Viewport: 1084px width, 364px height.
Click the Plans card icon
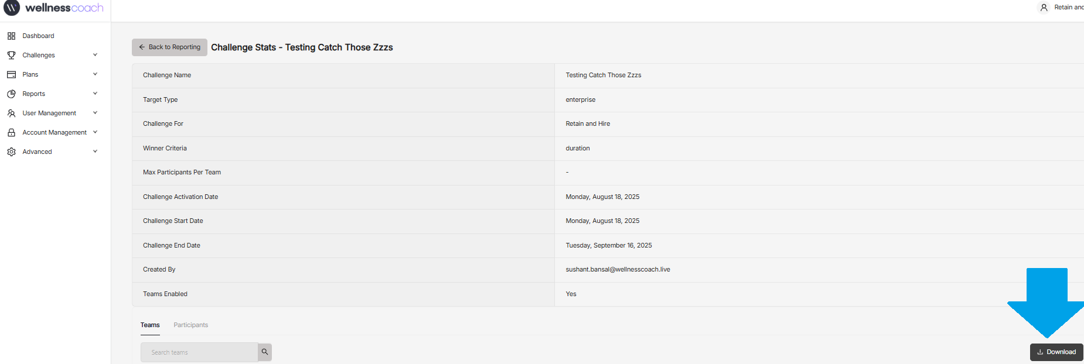tap(11, 75)
